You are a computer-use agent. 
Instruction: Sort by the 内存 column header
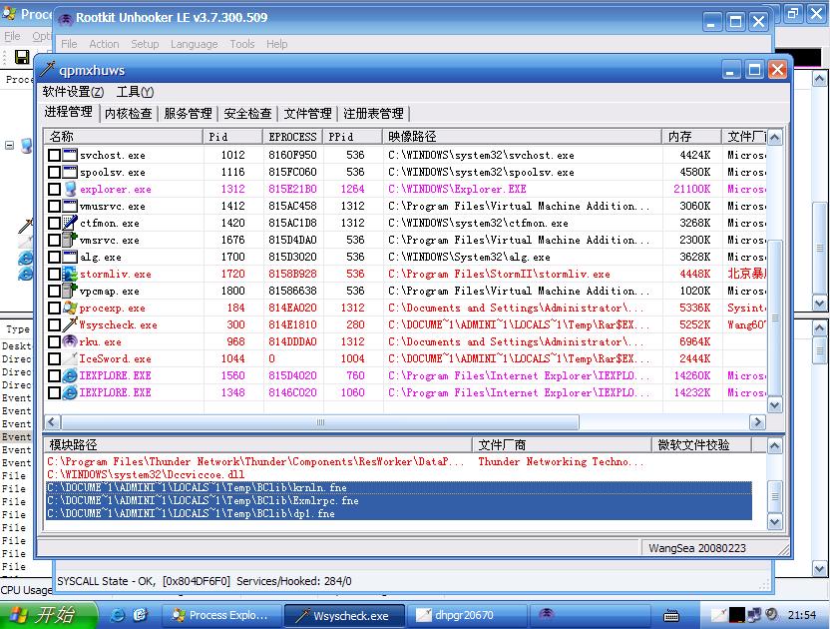point(691,137)
